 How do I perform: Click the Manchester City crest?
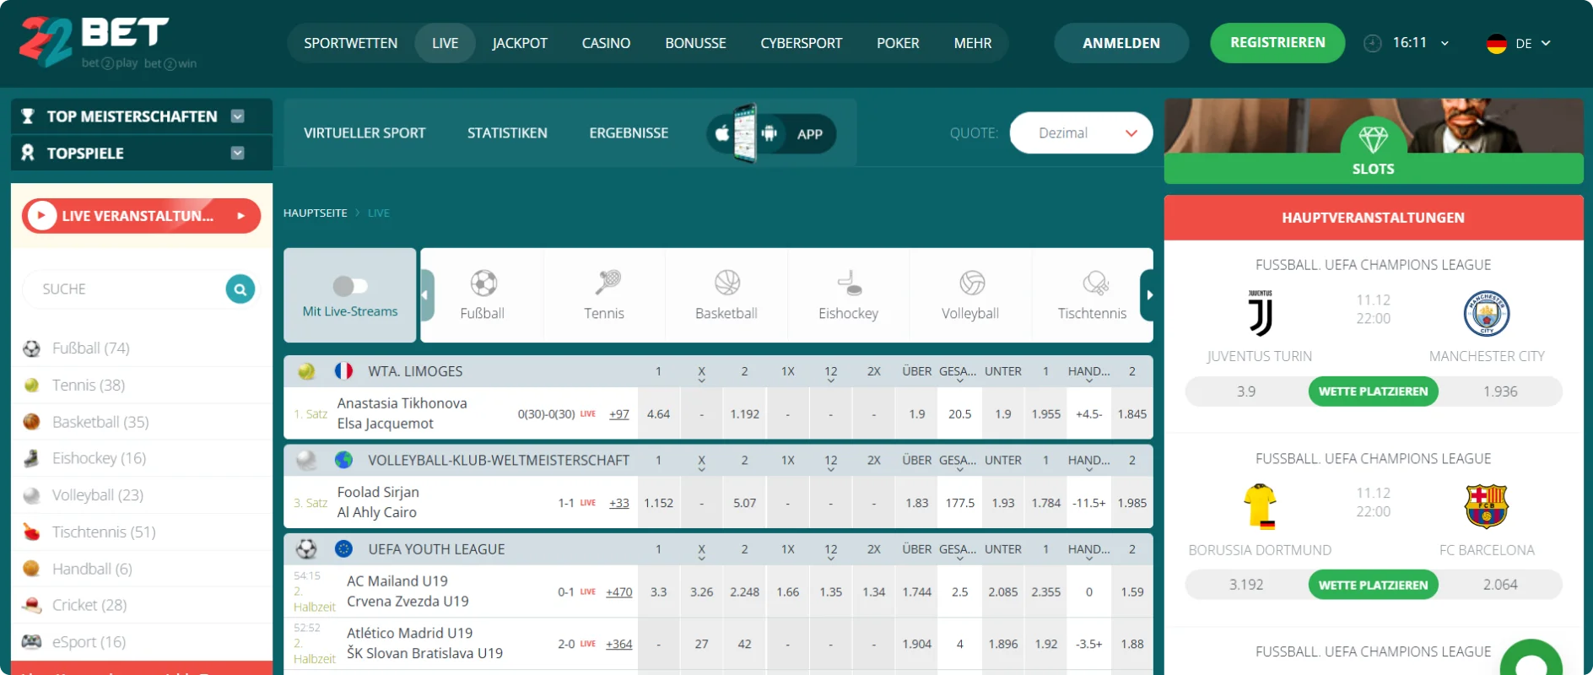tap(1487, 314)
